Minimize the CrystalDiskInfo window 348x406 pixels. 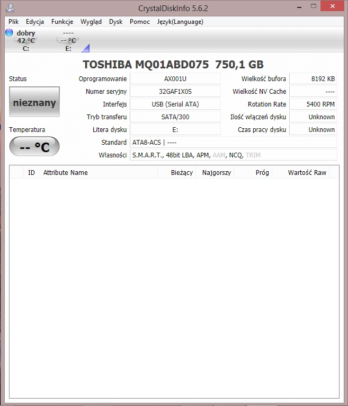[x=299, y=7]
